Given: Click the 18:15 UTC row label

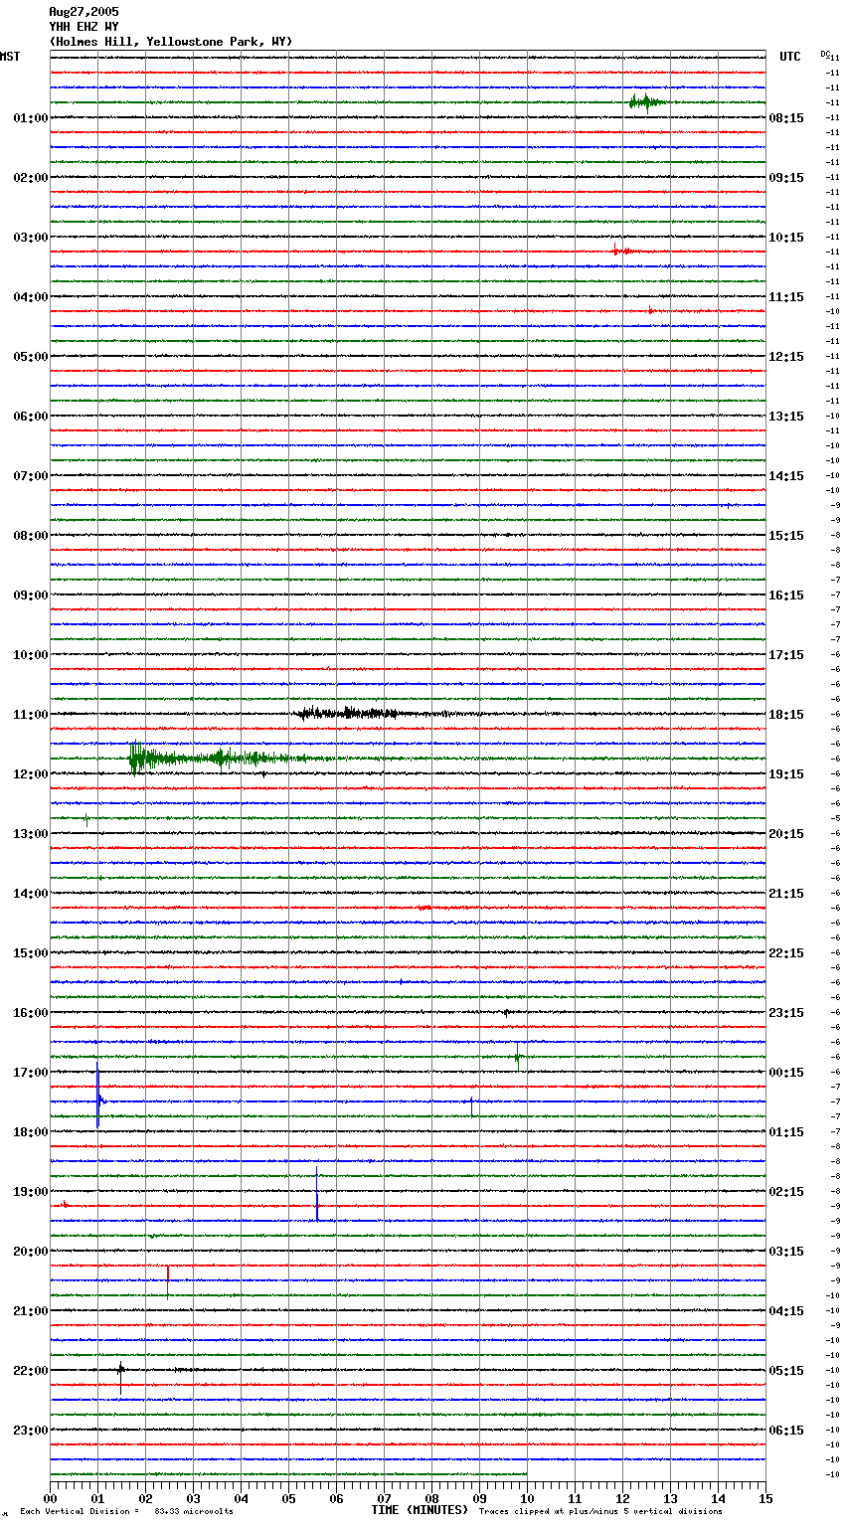Looking at the screenshot, I should [786, 715].
